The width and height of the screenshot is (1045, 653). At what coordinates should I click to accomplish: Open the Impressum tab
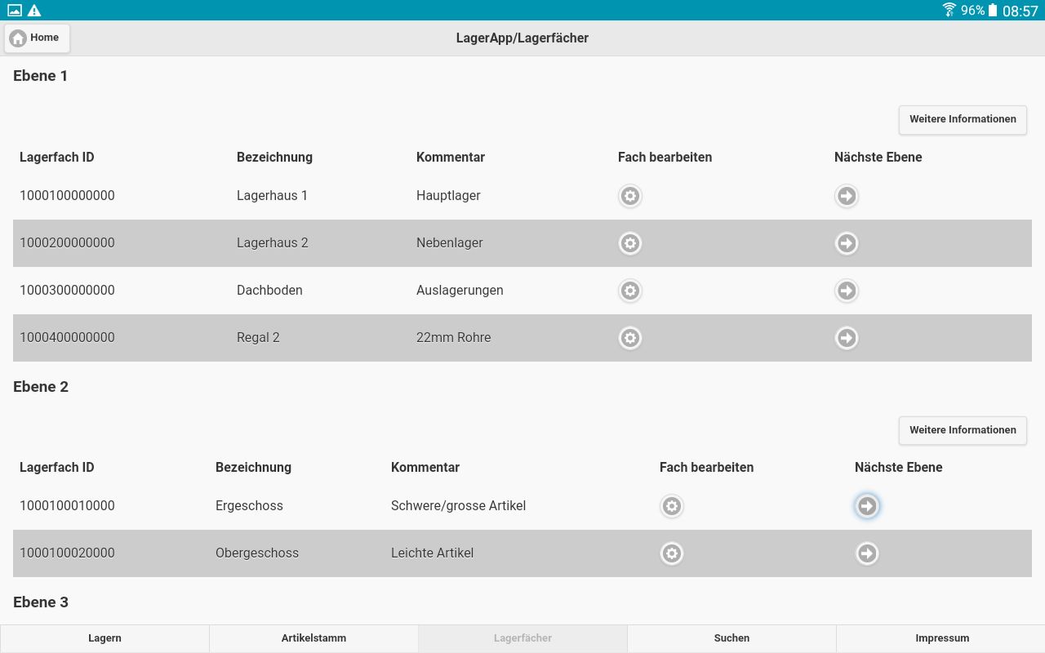coord(941,638)
